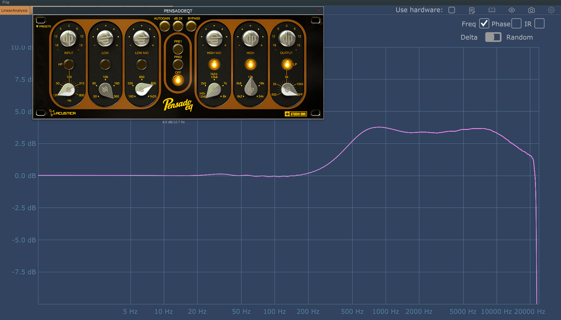Viewport: 561px width, 320px height.
Task: Check the IR checkbox
Action: coord(539,24)
